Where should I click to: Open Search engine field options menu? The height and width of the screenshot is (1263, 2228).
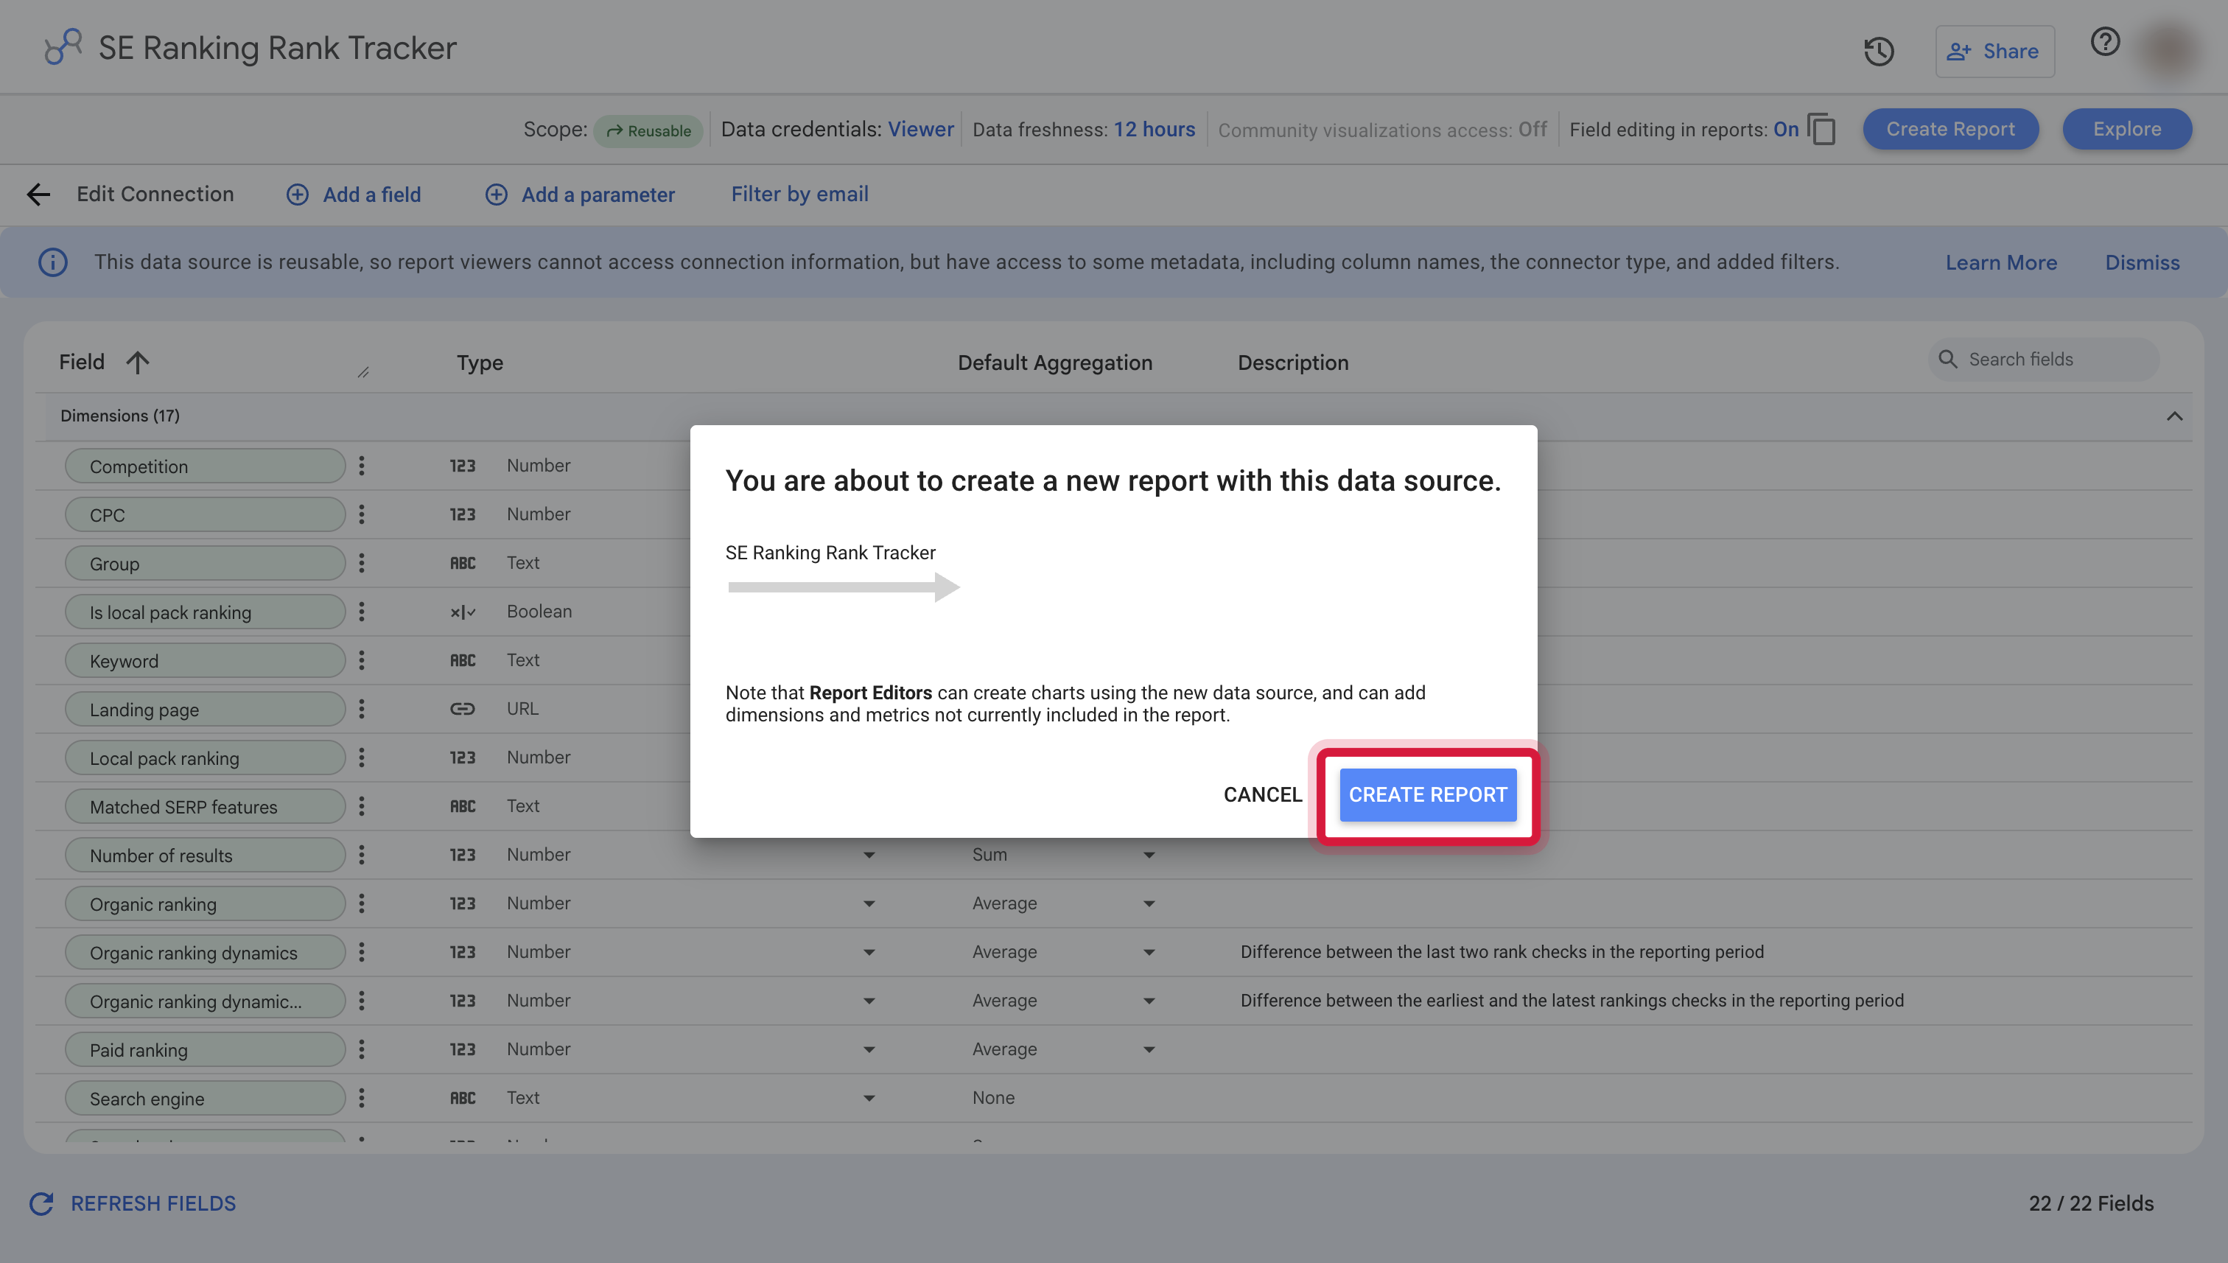coord(362,1098)
